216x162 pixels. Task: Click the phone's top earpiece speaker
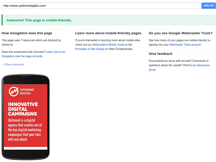26,76
